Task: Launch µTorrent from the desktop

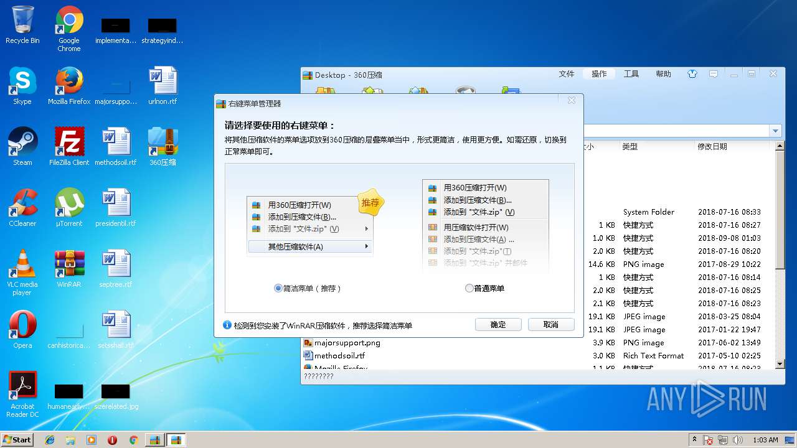Action: click(x=69, y=208)
